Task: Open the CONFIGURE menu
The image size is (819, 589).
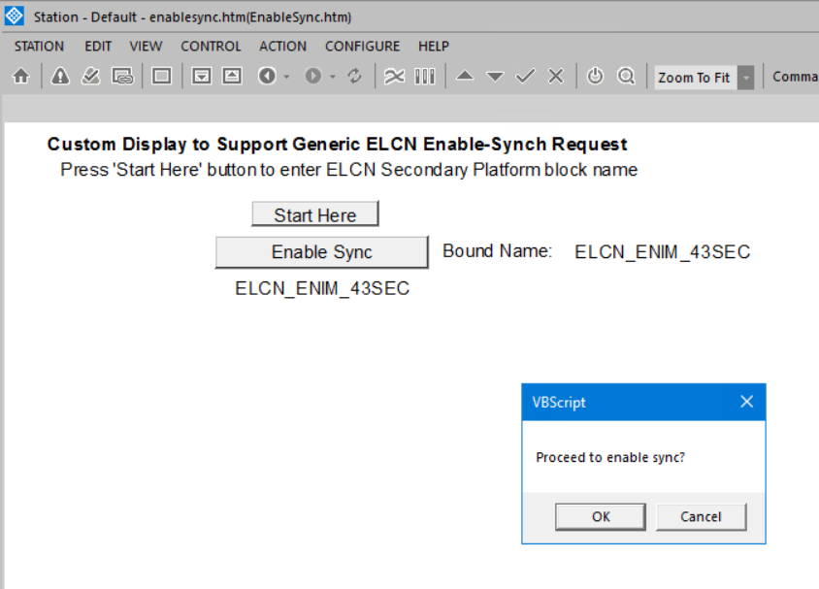Action: 362,46
